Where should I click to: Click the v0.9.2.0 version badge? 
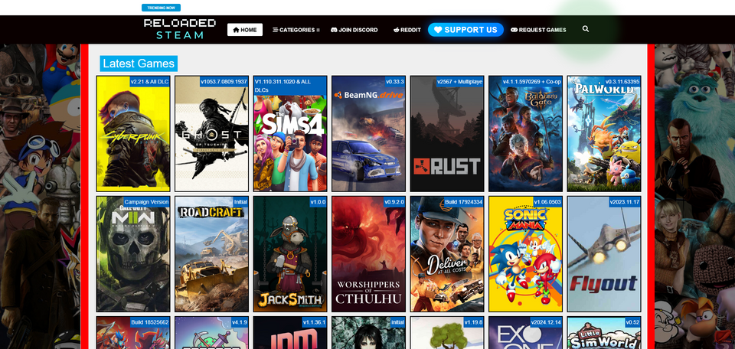(x=394, y=202)
